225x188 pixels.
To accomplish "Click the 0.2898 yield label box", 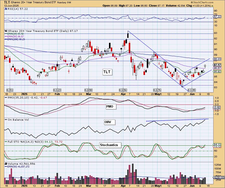I will 88,90.
